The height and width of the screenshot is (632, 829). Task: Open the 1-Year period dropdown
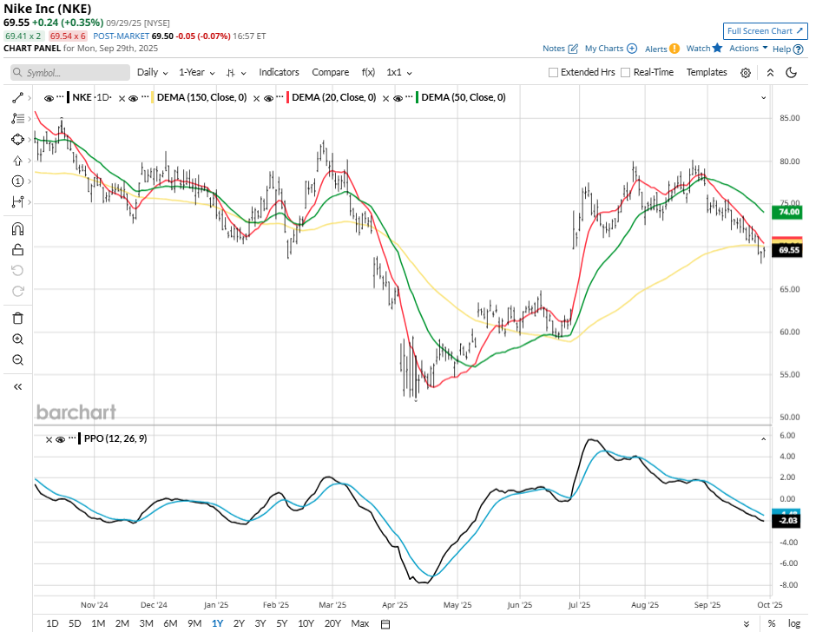click(x=197, y=72)
